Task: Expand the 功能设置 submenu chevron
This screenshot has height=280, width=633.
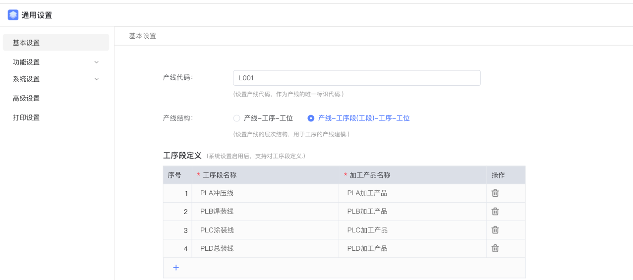Action: [96, 62]
